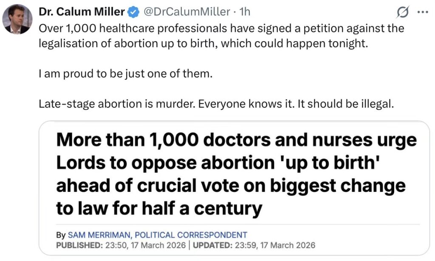Open the @DrCalumMiller handle link

pyautogui.click(x=187, y=13)
